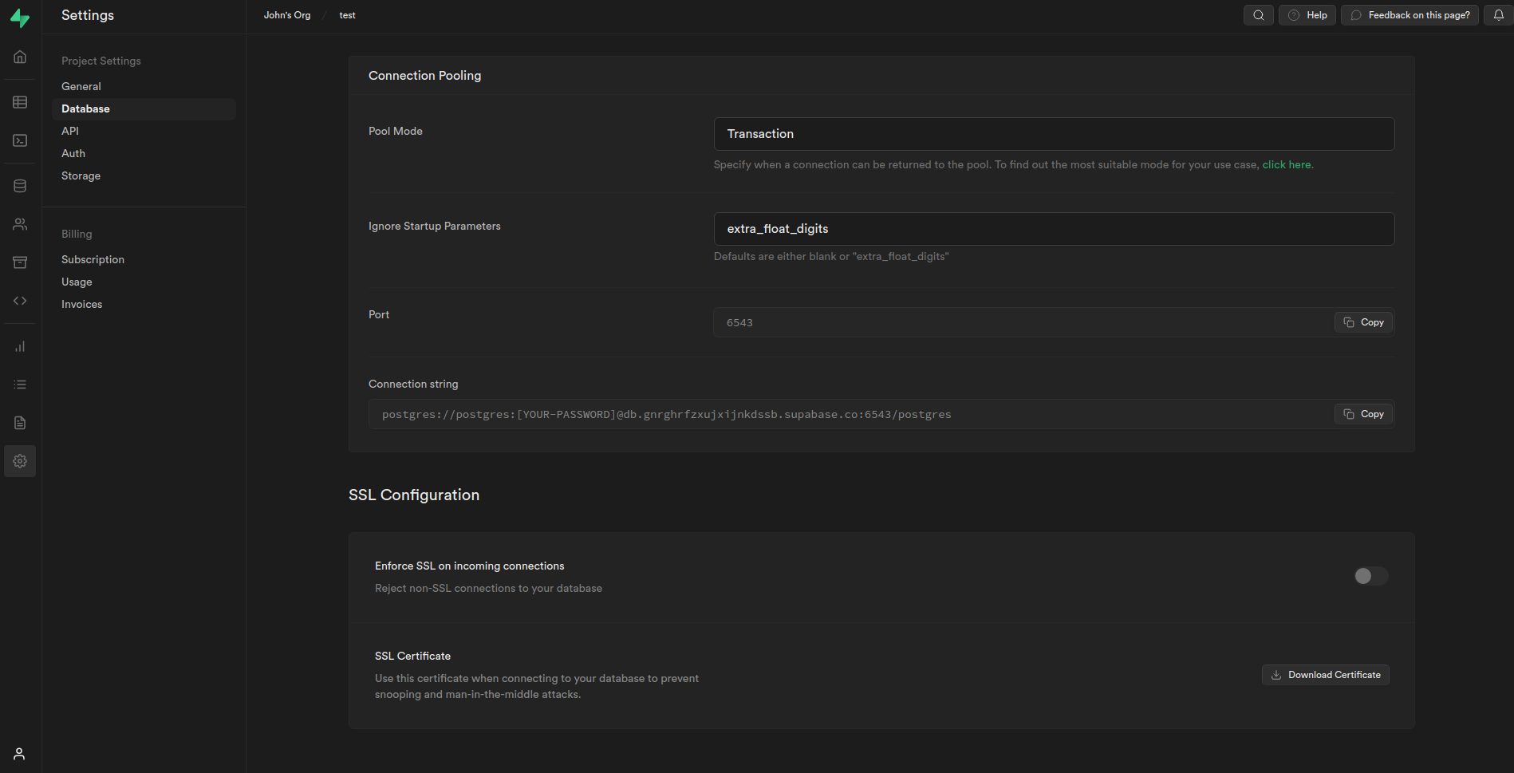Select the API settings menu item
Image resolution: width=1514 pixels, height=773 pixels.
click(x=70, y=131)
